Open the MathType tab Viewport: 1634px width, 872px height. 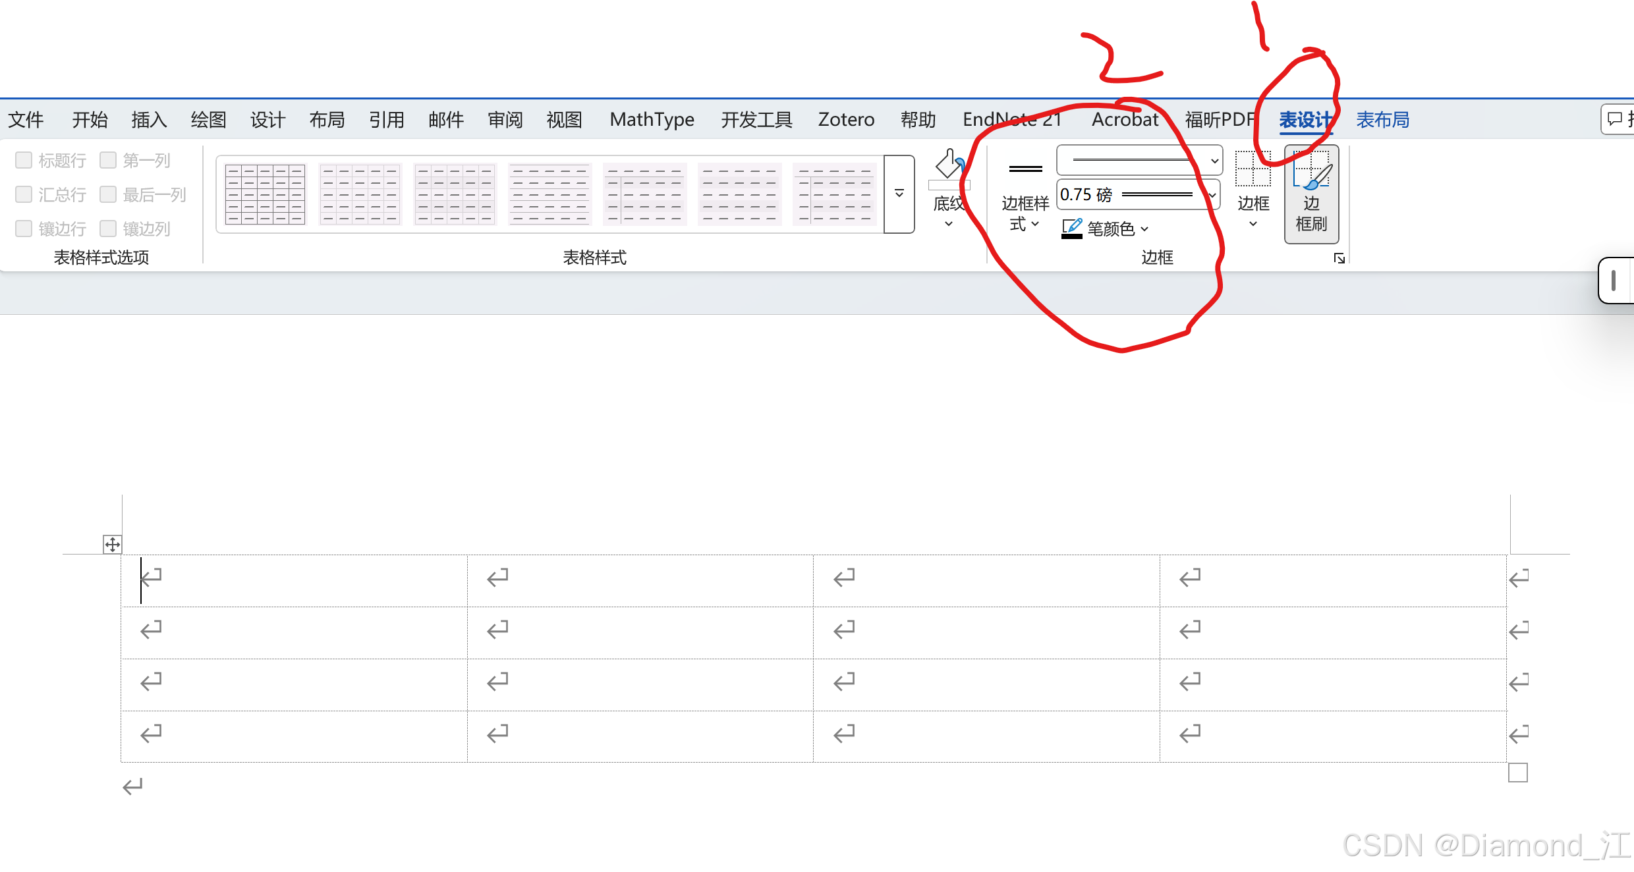click(x=652, y=120)
